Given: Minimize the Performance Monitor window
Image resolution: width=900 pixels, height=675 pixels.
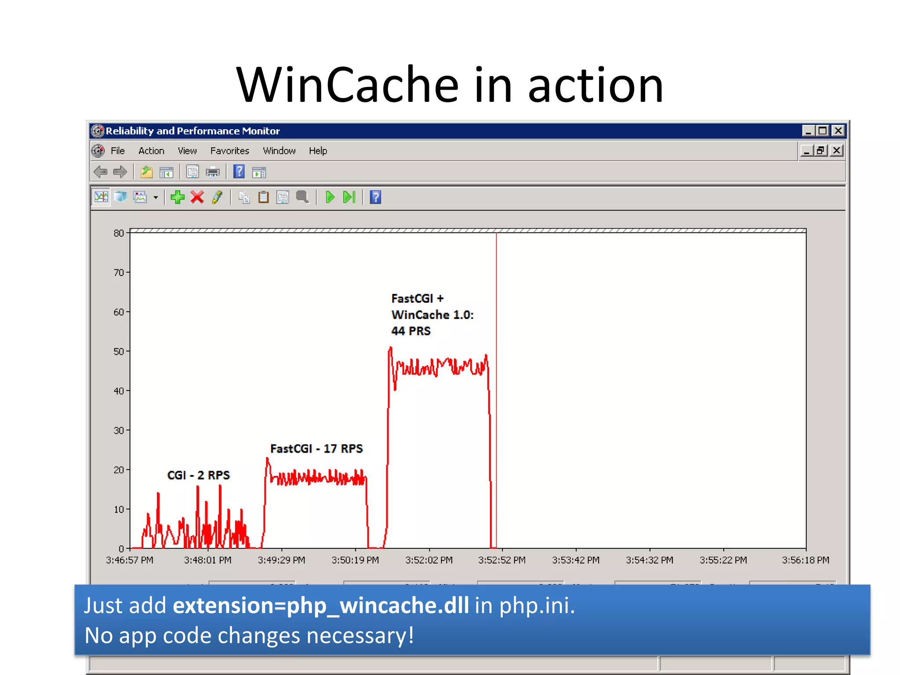Looking at the screenshot, I should tap(808, 131).
